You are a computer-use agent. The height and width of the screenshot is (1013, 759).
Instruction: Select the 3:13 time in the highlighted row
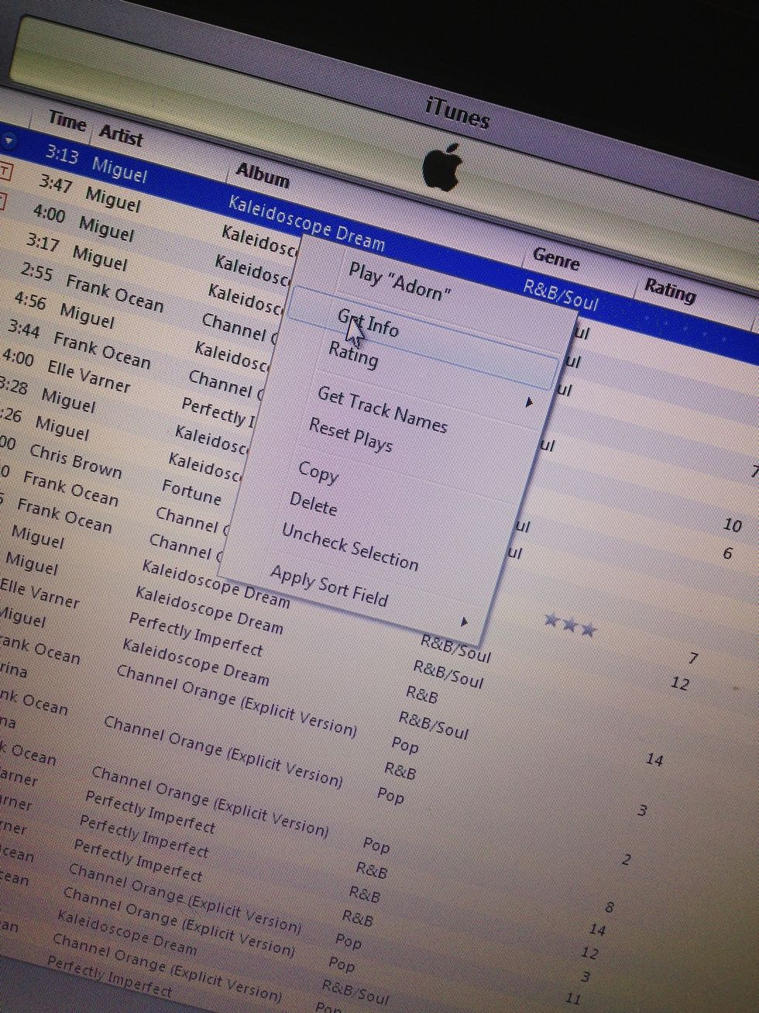tap(61, 153)
